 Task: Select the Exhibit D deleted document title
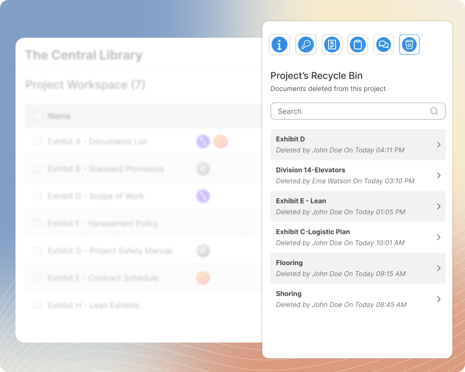pos(290,139)
